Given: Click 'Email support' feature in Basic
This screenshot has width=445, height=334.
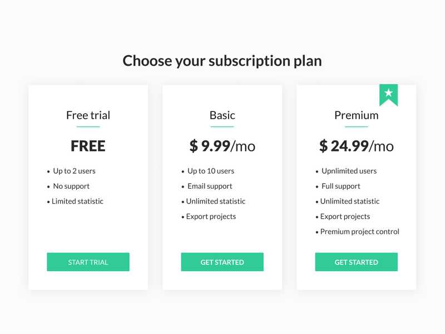Looking at the screenshot, I should pyautogui.click(x=210, y=186).
